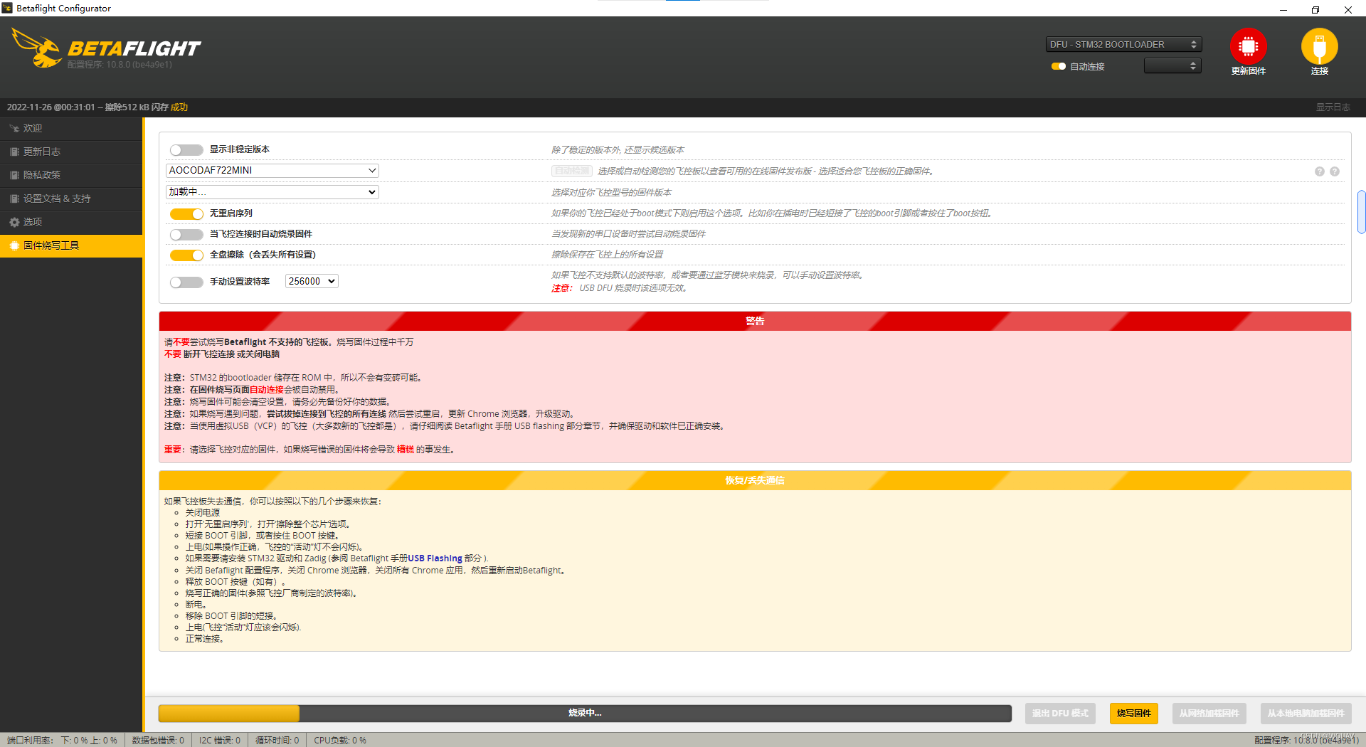Click CPU负载: 0 % status entry
The height and width of the screenshot is (747, 1366).
[x=340, y=741]
